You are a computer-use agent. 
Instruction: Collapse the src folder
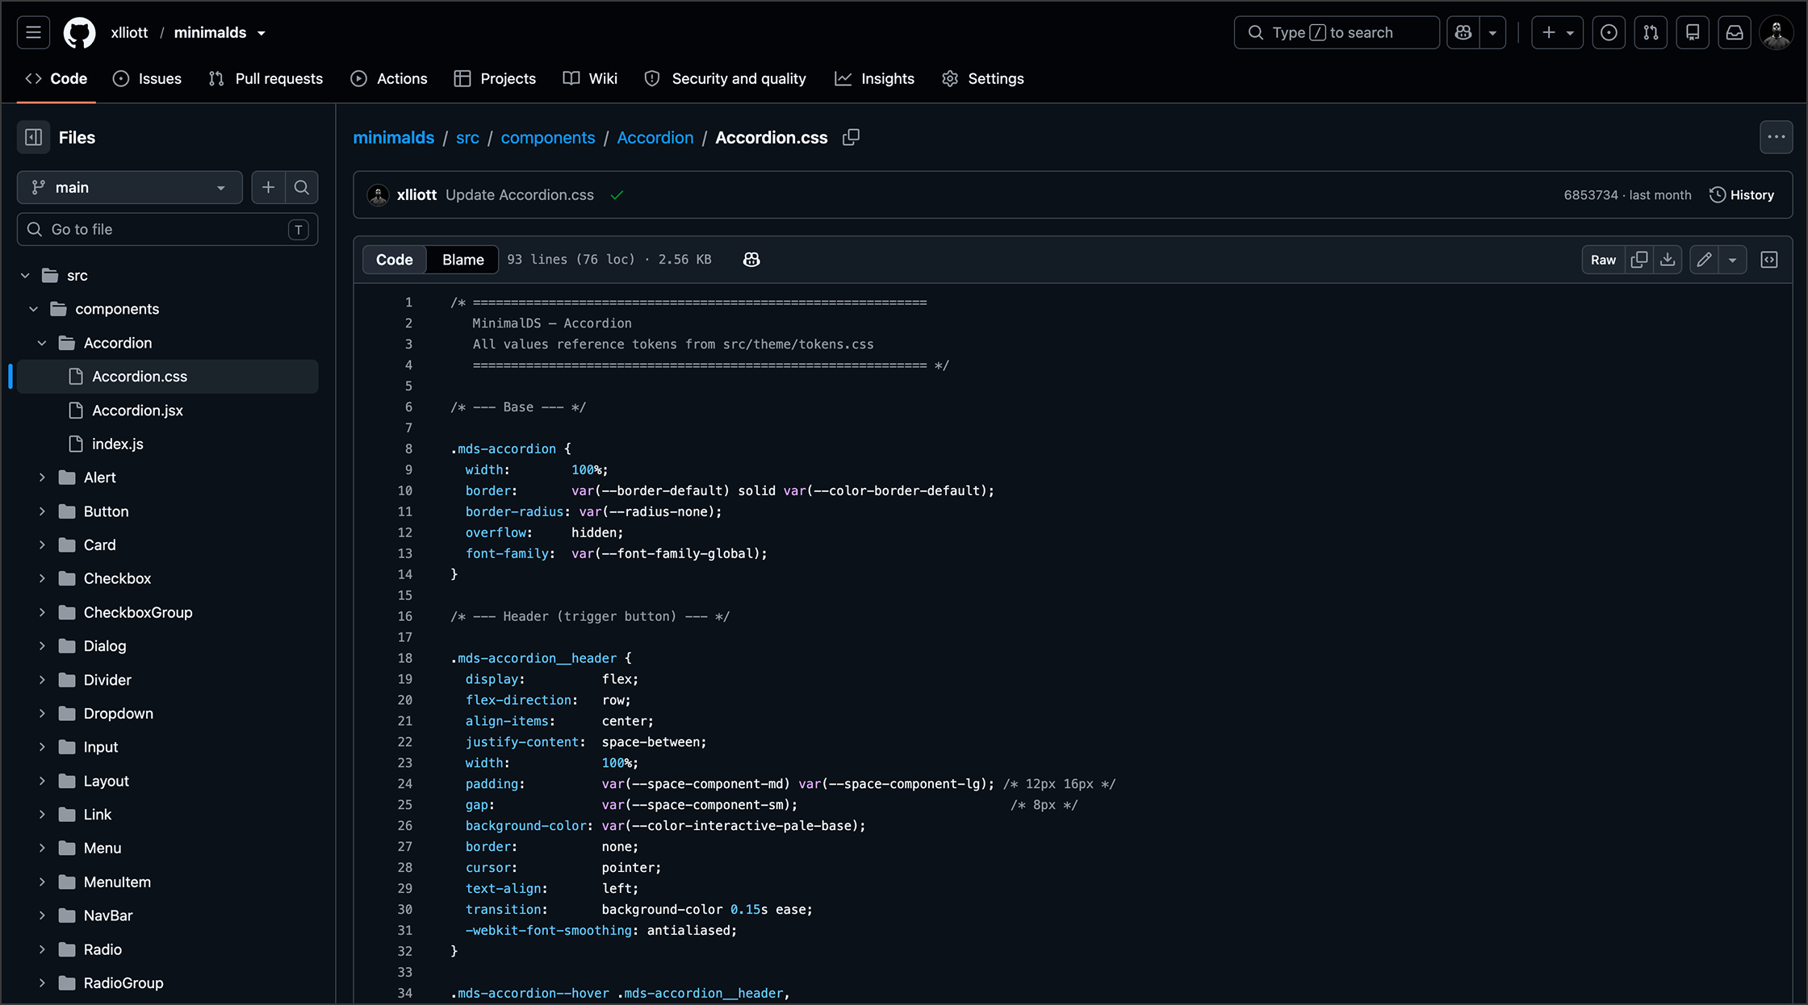click(x=25, y=275)
